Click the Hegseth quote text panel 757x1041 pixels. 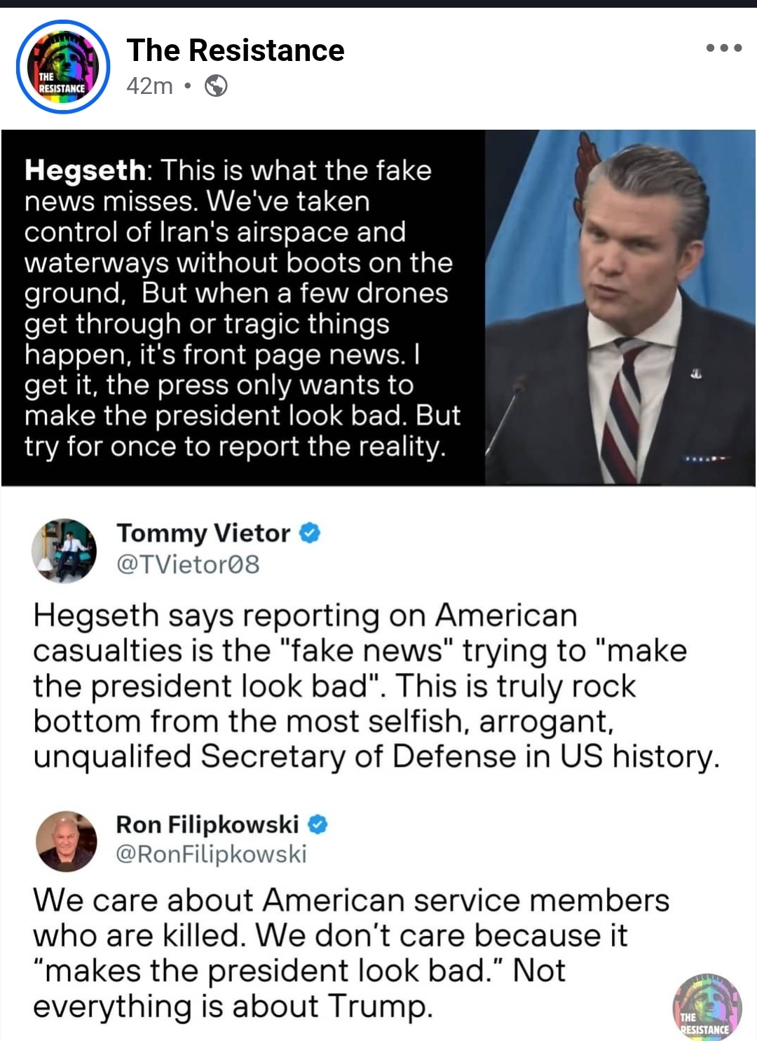243,308
